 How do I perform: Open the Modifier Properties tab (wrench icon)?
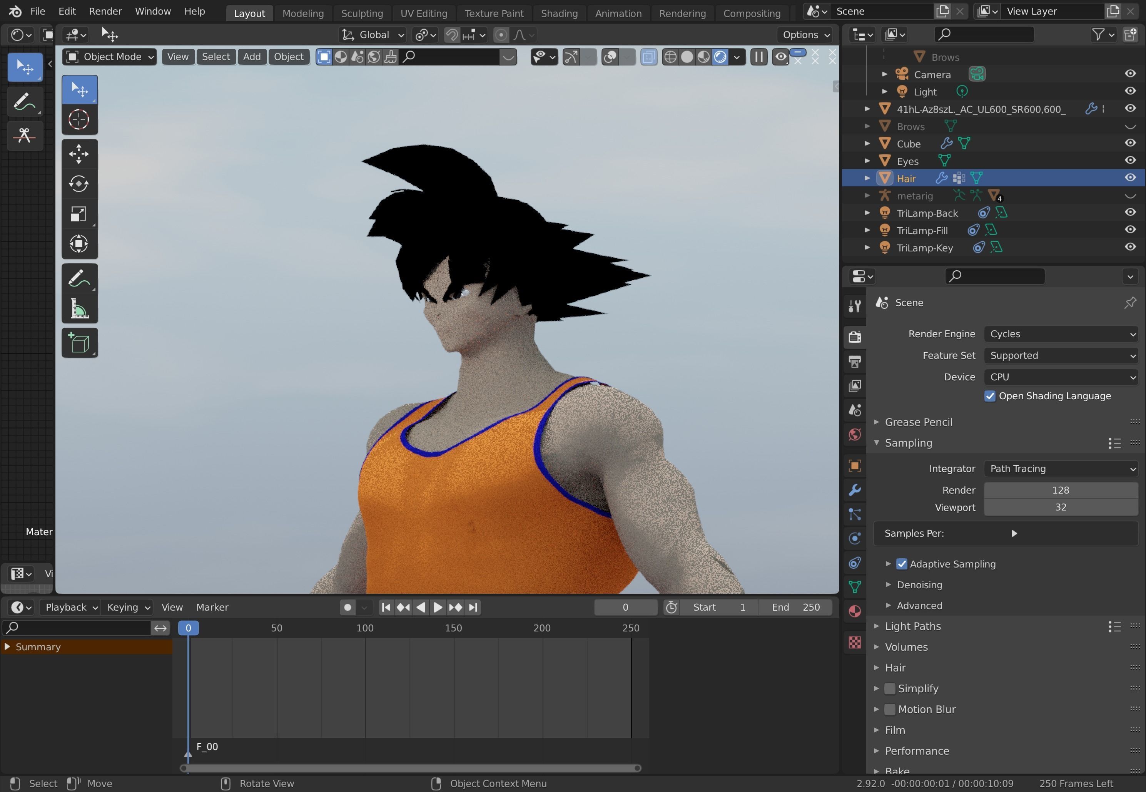coord(854,490)
